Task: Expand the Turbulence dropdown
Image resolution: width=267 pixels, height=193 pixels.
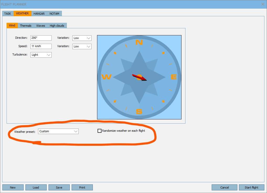Action: click(41, 55)
